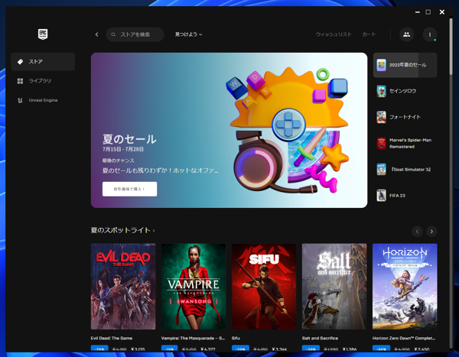Click the Horizon Zero Dawn Complete title
The image size is (459, 357).
click(x=404, y=339)
